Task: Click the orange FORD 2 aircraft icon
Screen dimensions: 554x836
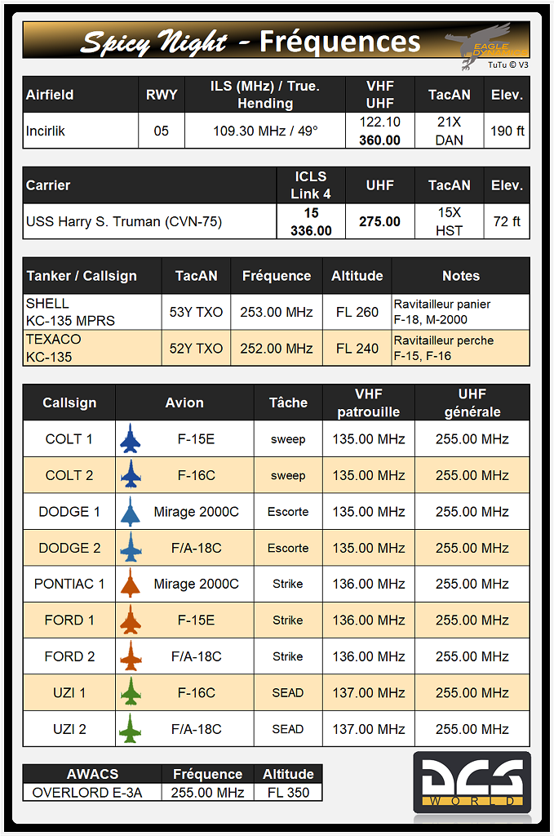Action: pos(131,656)
